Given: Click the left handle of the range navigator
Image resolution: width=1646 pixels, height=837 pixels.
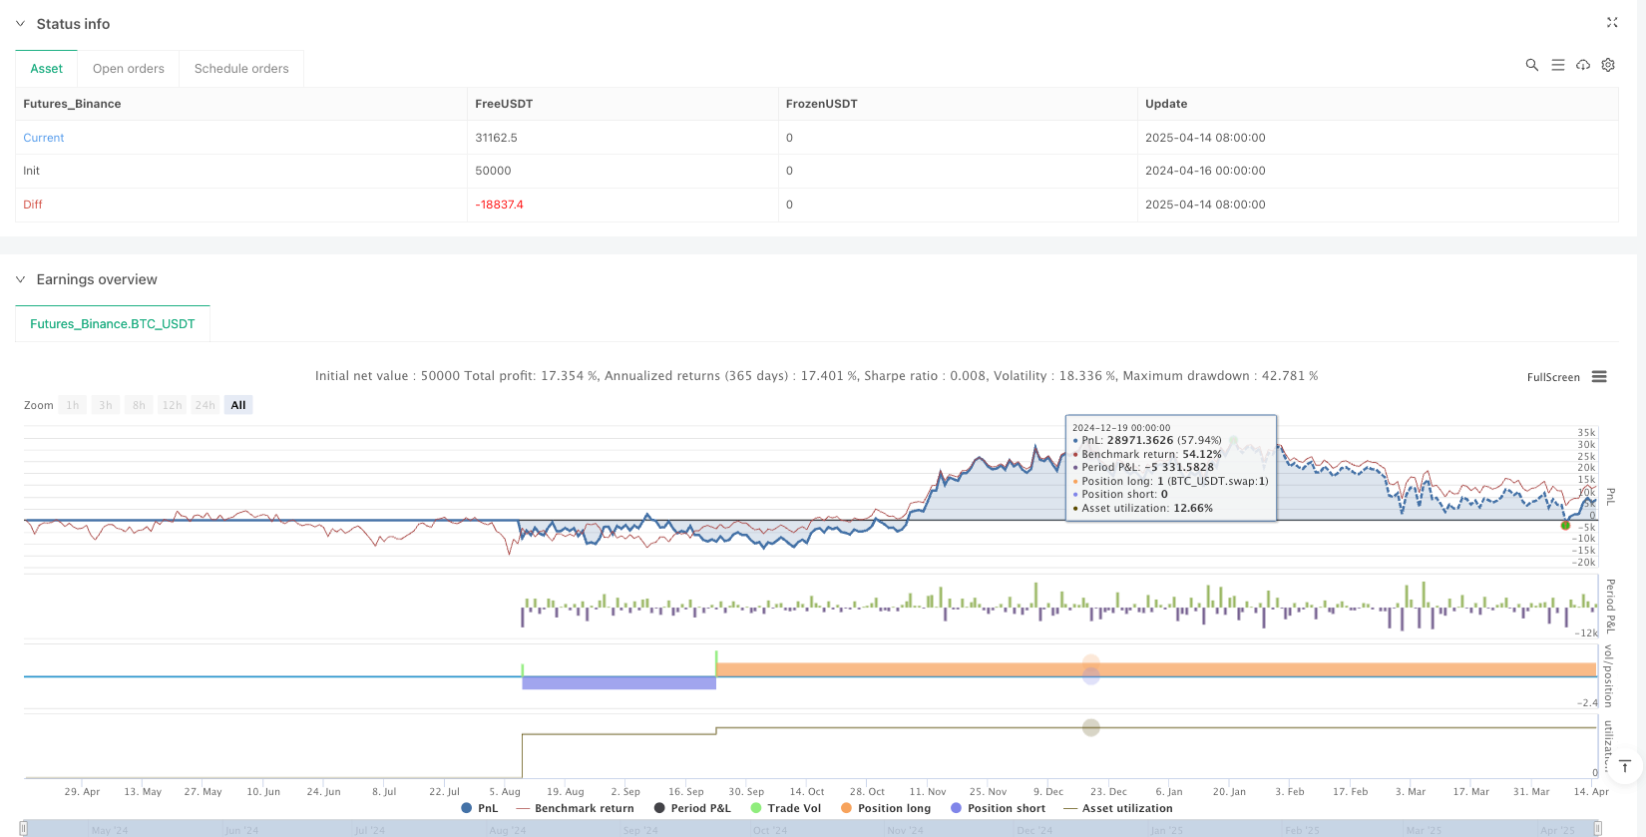Looking at the screenshot, I should (x=24, y=828).
